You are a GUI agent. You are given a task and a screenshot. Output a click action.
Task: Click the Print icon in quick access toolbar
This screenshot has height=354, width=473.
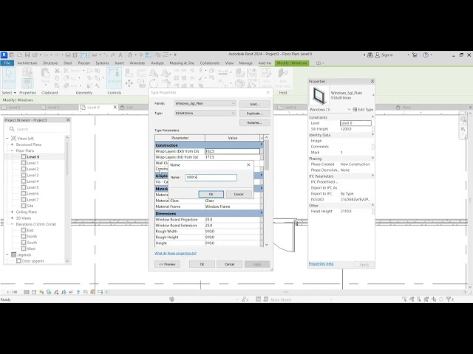coord(68,55)
